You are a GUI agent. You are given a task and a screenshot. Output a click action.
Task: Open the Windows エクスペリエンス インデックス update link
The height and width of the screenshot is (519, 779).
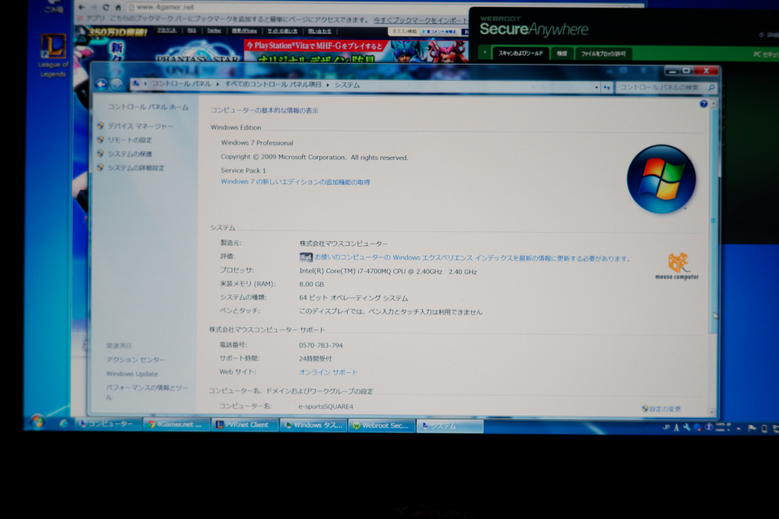(x=472, y=258)
